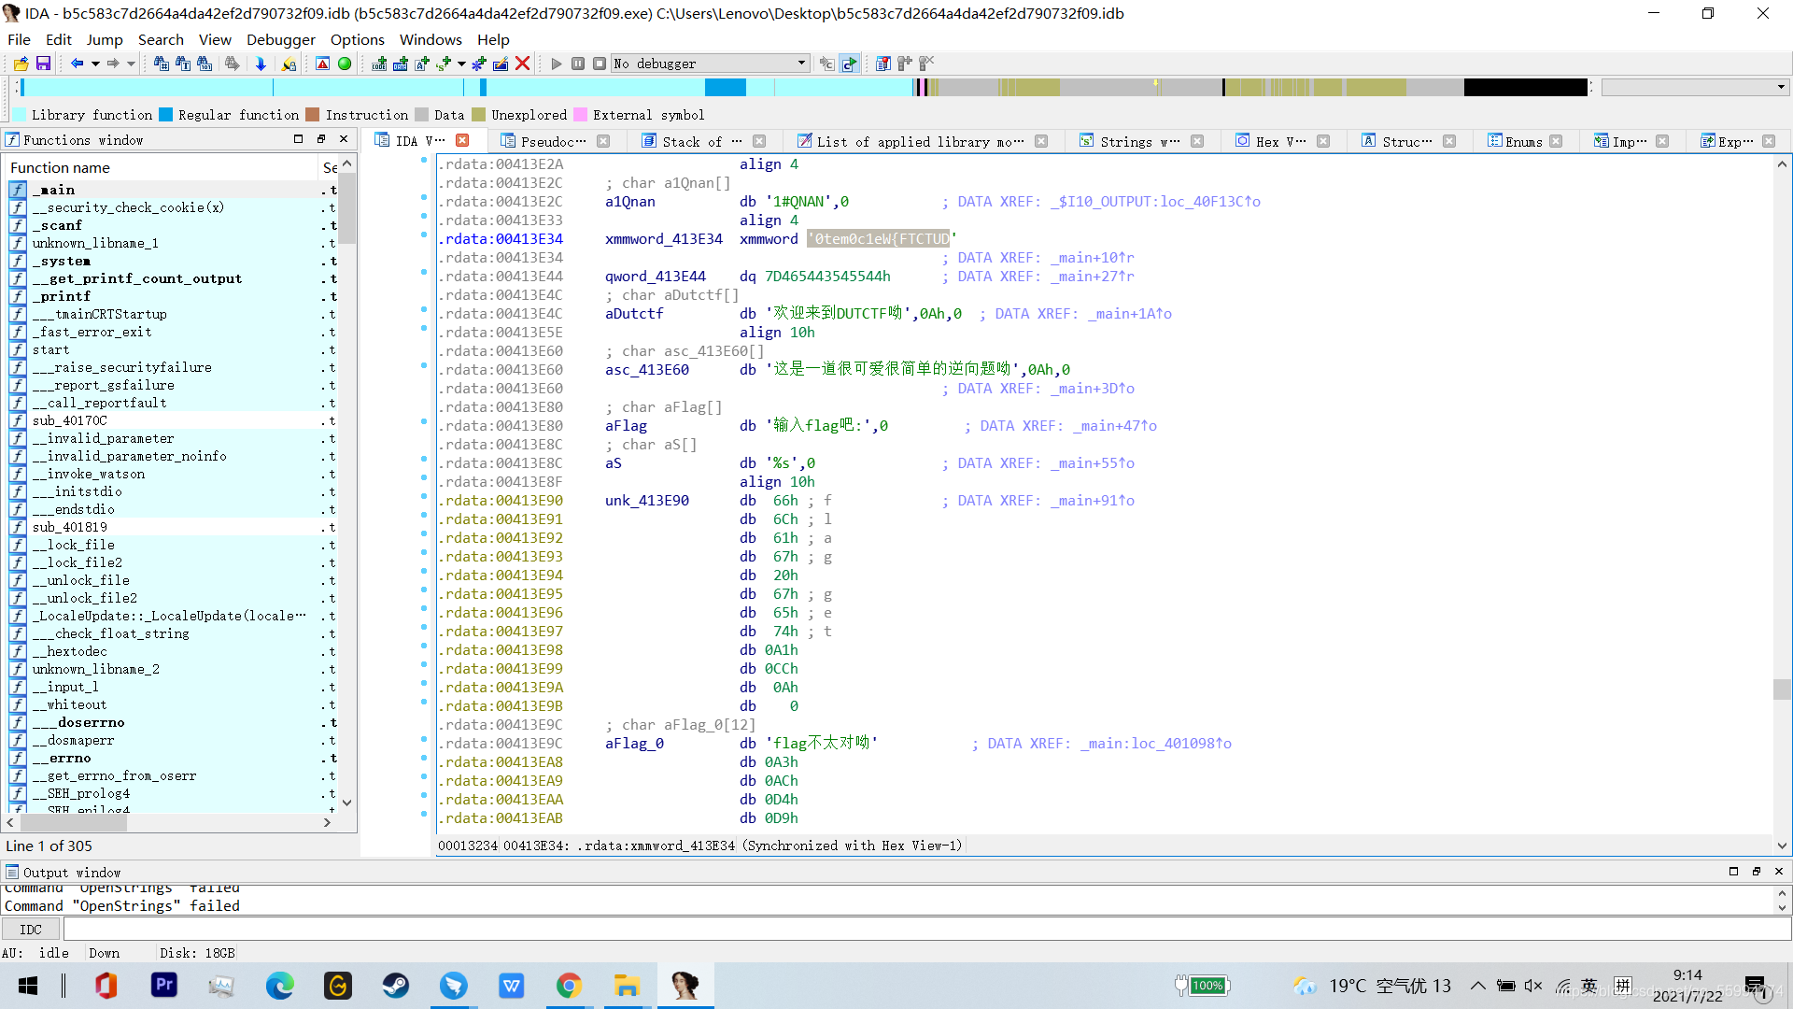The width and height of the screenshot is (1793, 1009).
Task: Close the Hex View tab
Action: coord(1323,141)
